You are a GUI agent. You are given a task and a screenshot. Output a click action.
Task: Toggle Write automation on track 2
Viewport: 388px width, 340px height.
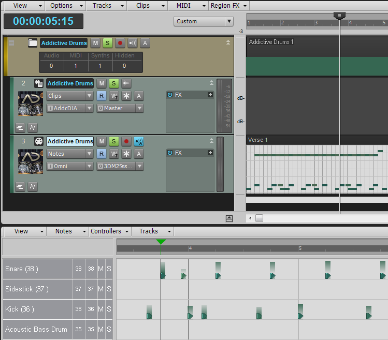click(114, 96)
